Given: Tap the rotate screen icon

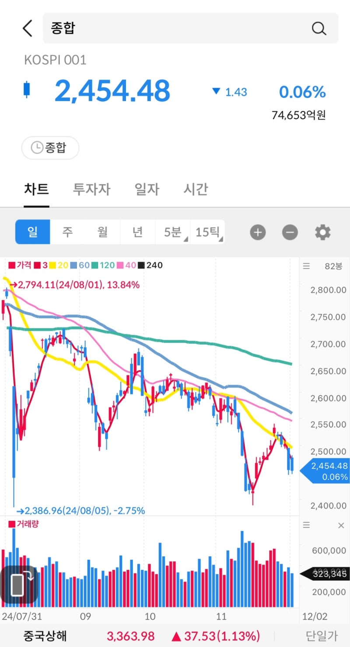Looking at the screenshot, I should click(x=19, y=584).
